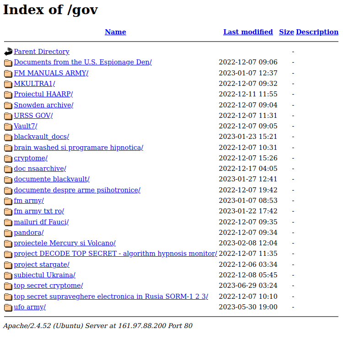Click folder icon next to fm army

(x=8, y=201)
